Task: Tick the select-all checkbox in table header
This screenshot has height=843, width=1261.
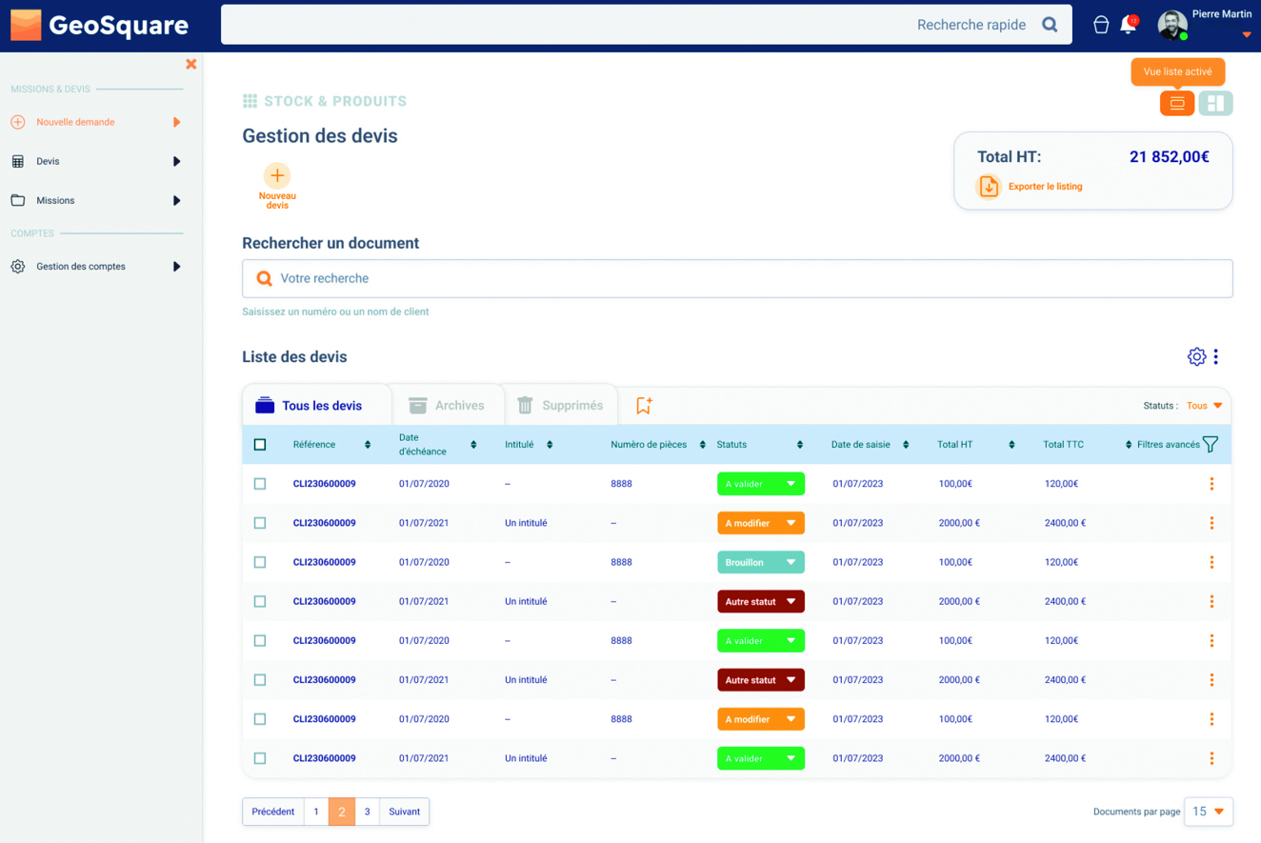Action: tap(260, 445)
